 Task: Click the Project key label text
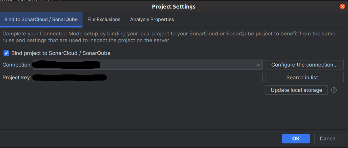click(17, 78)
